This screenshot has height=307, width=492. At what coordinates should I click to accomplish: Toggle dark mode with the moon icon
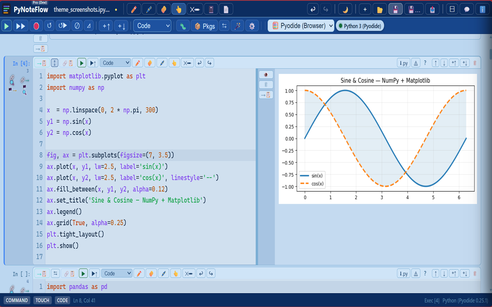click(x=345, y=9)
